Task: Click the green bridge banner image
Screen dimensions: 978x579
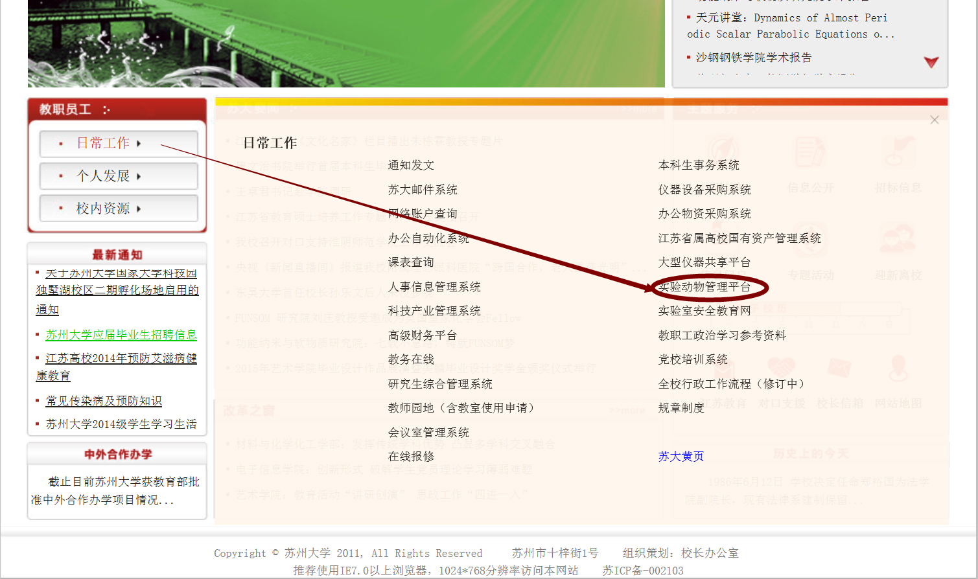Action: 346,43
